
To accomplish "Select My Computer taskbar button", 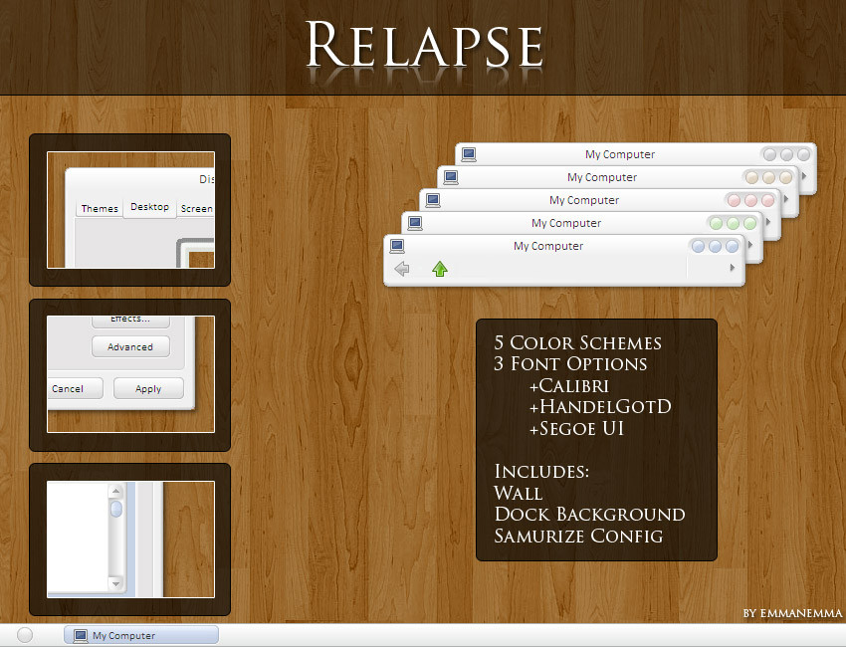I will [x=141, y=635].
